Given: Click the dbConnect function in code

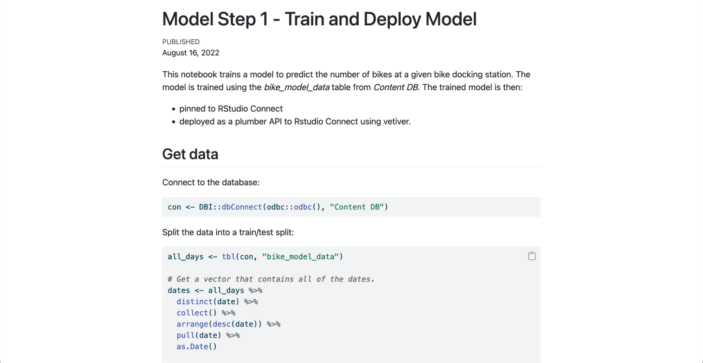Looking at the screenshot, I should click(242, 207).
